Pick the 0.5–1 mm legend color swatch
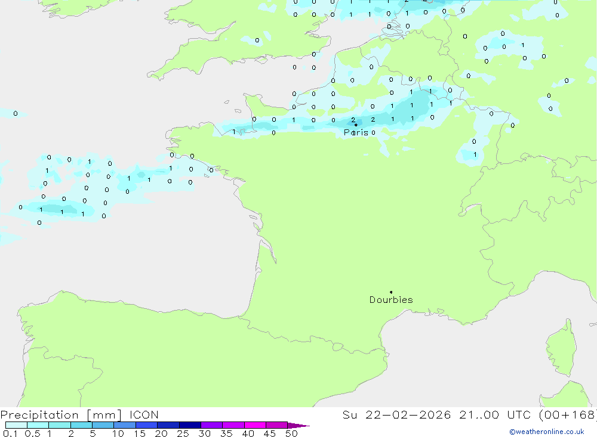Image resolution: width=597 pixels, height=437 pixels. pos(38,425)
